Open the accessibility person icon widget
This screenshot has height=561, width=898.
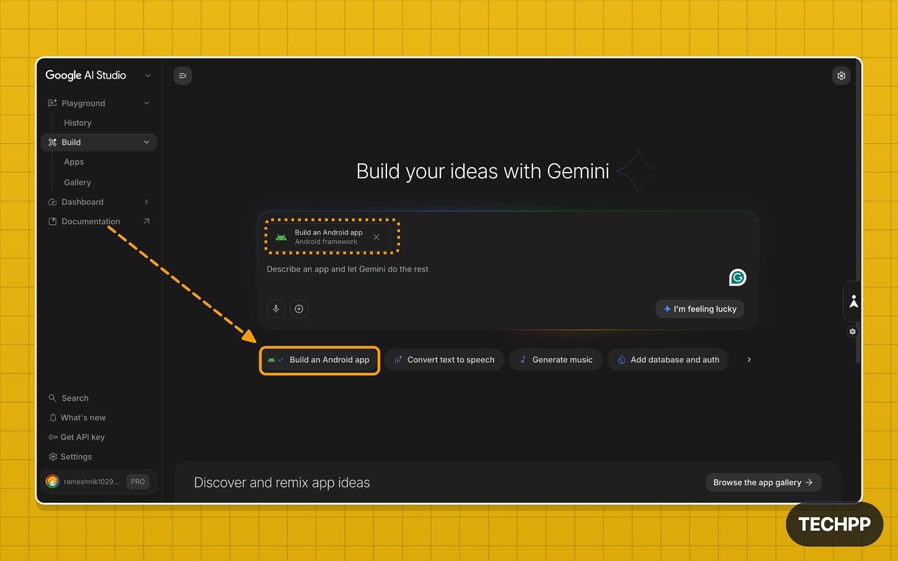click(853, 301)
